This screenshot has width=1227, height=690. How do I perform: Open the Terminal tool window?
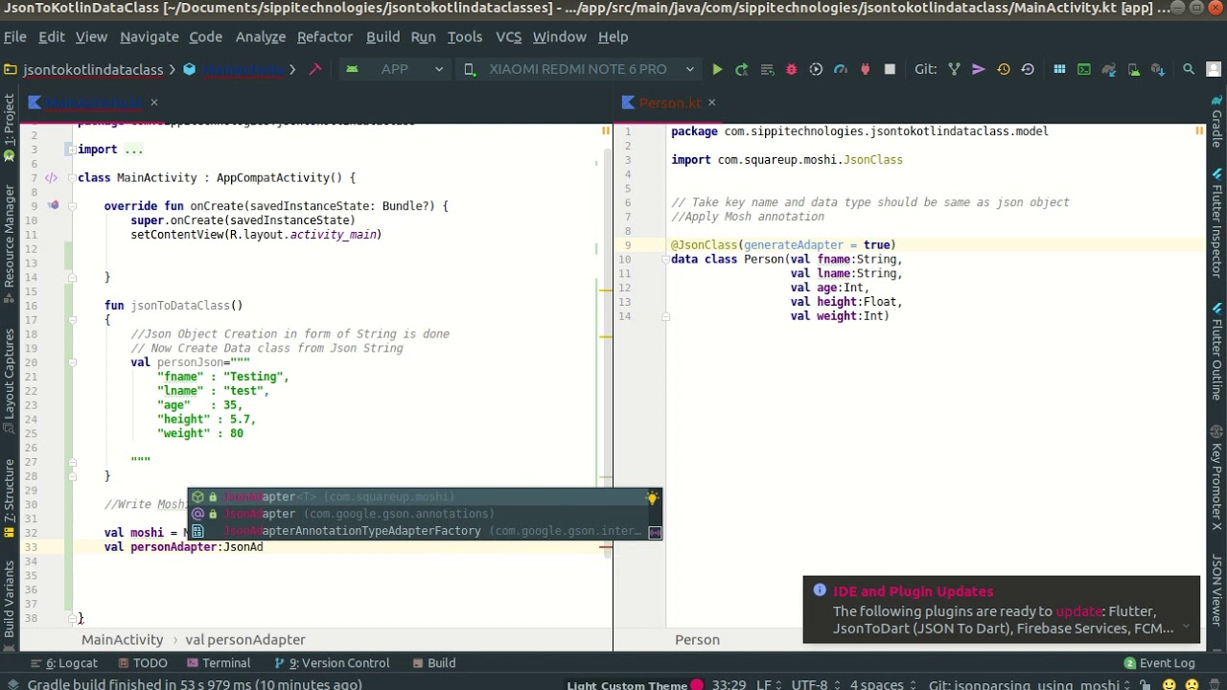(x=219, y=662)
